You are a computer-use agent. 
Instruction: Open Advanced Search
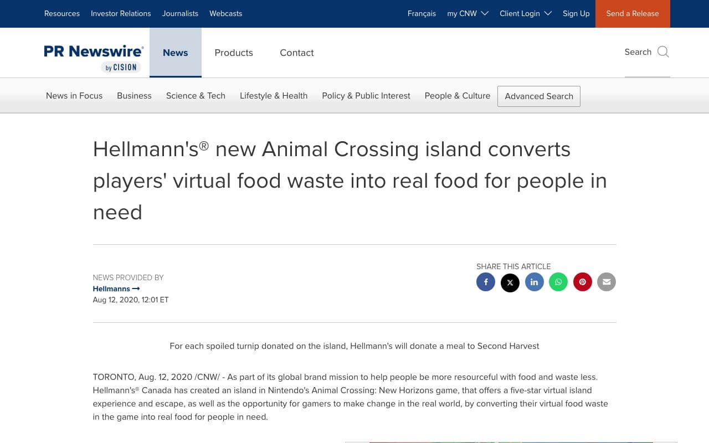539,96
